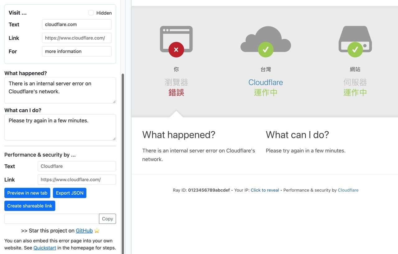
Task: Click inside the 'What happened?' text area
Action: [x=60, y=90]
